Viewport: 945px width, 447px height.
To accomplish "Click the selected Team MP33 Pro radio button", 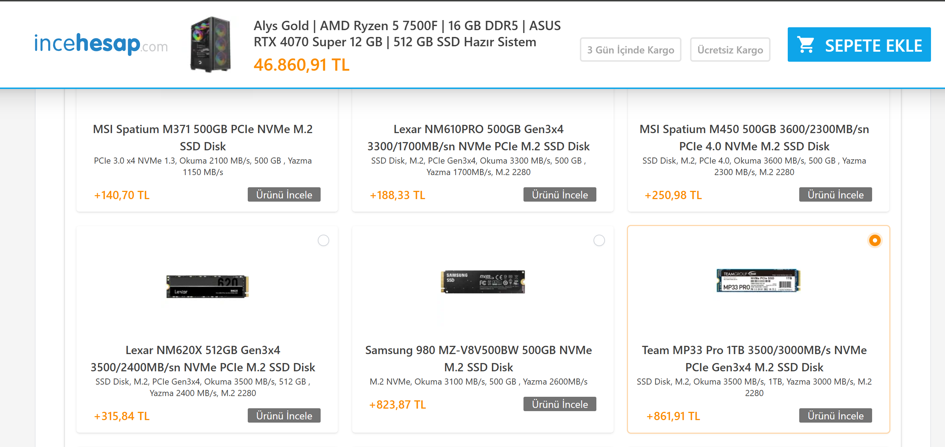I will [x=875, y=241].
